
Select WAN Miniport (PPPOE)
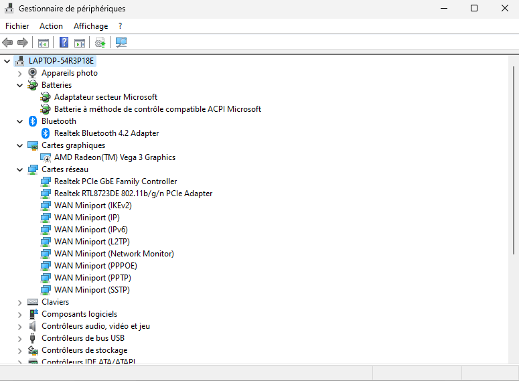tap(96, 266)
